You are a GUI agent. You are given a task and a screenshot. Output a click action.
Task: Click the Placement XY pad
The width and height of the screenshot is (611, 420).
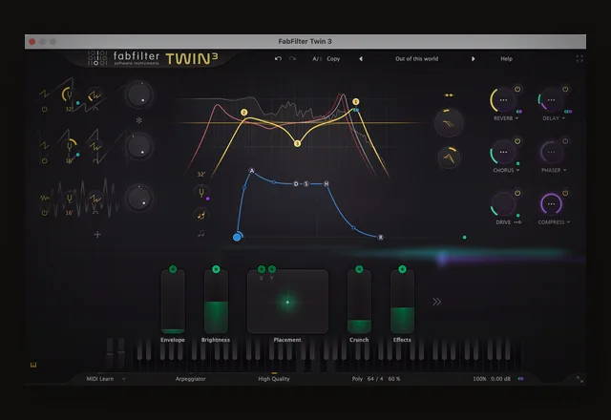pos(287,302)
